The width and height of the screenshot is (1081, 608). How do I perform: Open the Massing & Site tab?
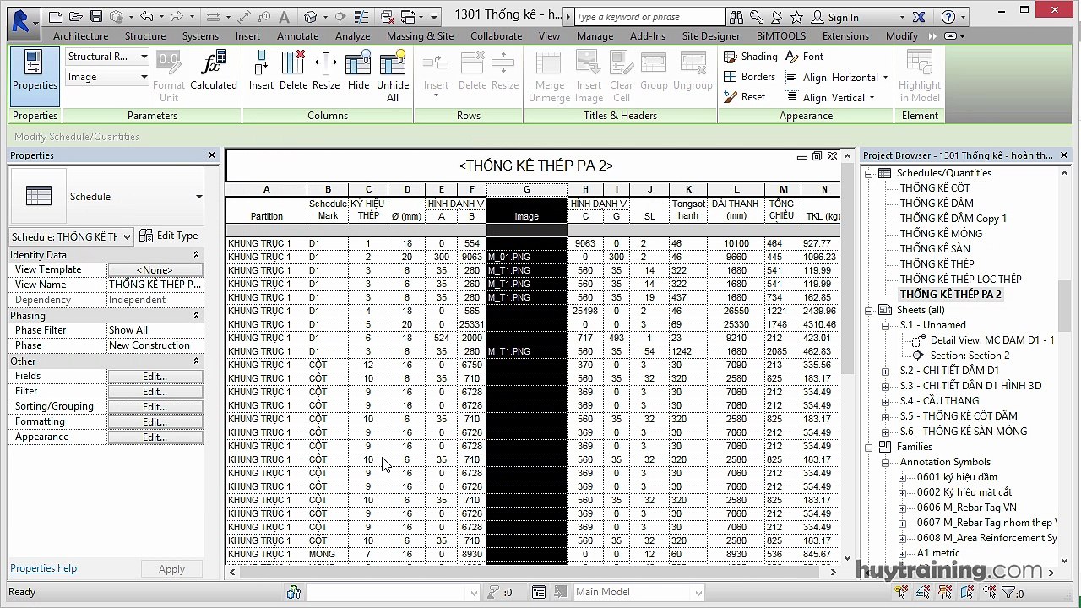pyautogui.click(x=420, y=36)
